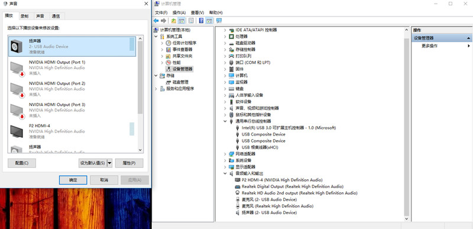The height and width of the screenshot is (229, 473).
Task: Toggle the show/hide console tree toolbar icon
Action: [x=182, y=21]
